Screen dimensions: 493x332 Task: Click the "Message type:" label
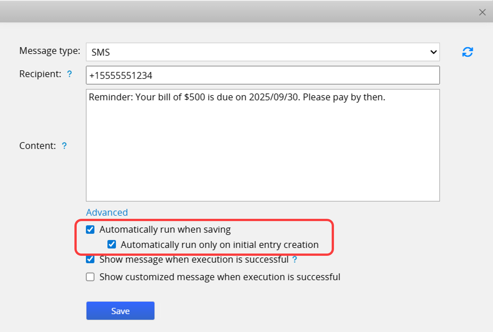(x=49, y=51)
